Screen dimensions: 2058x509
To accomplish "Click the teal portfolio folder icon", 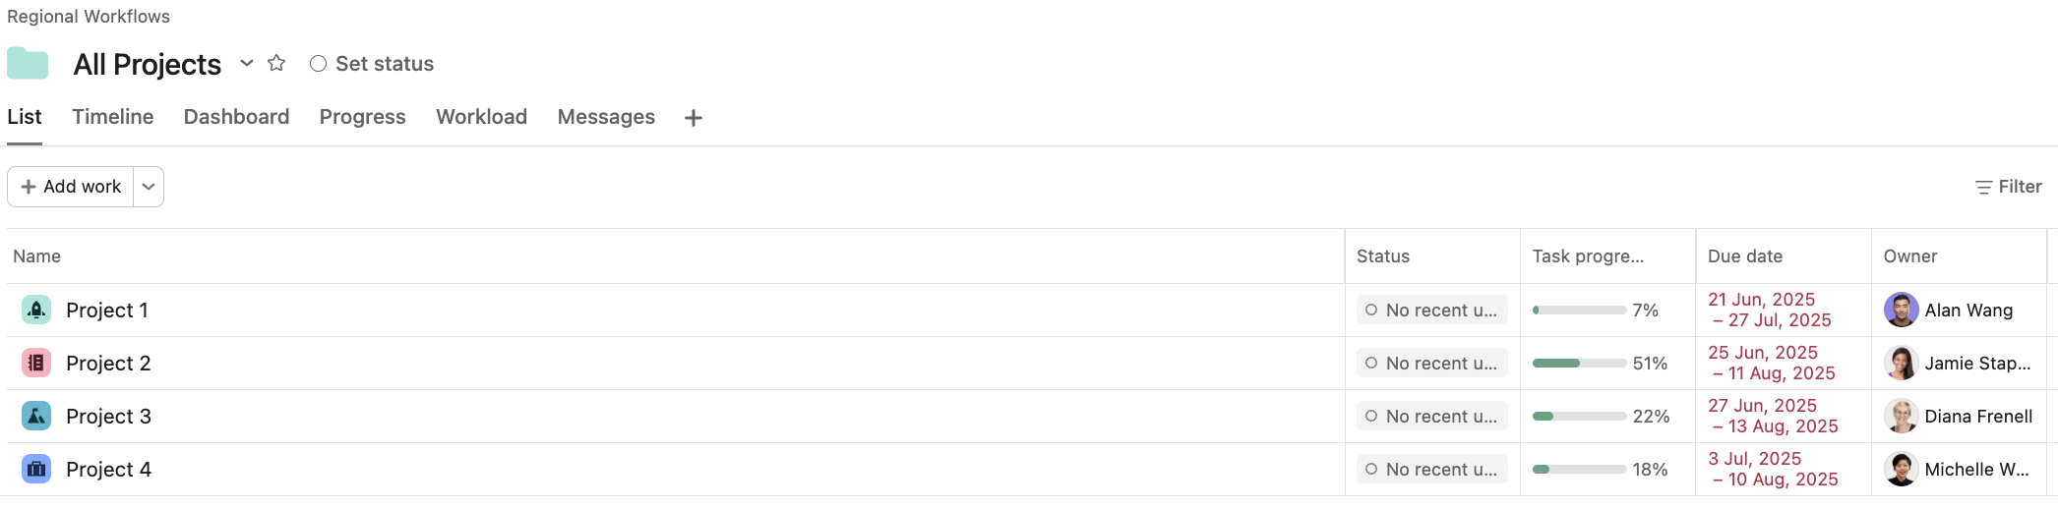I will (28, 64).
